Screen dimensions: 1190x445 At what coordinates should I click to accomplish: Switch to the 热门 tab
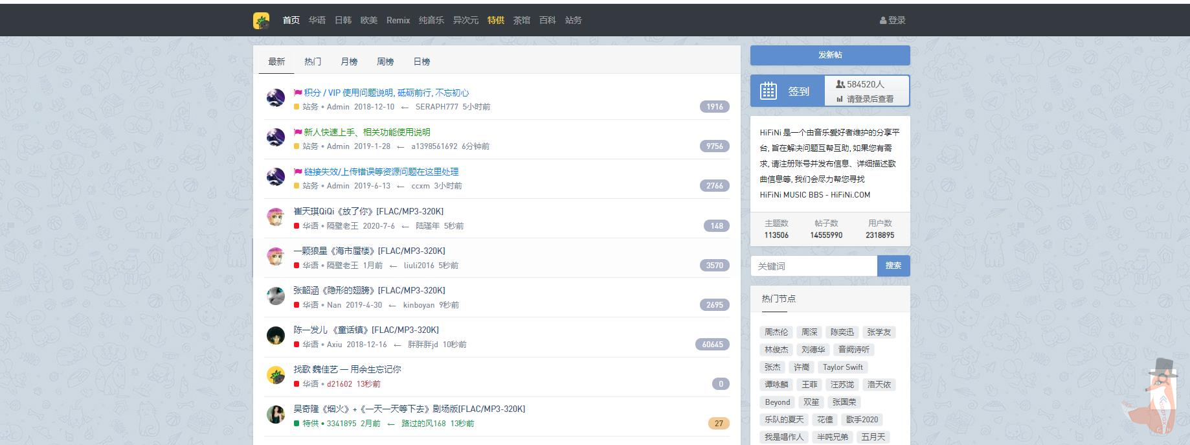(x=313, y=62)
